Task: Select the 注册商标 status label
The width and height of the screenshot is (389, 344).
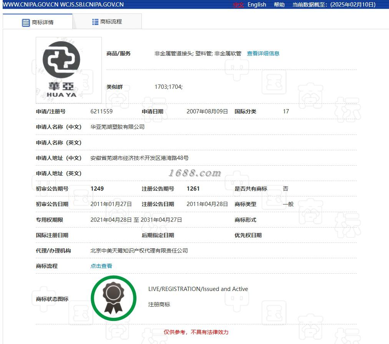Action: 159,304
